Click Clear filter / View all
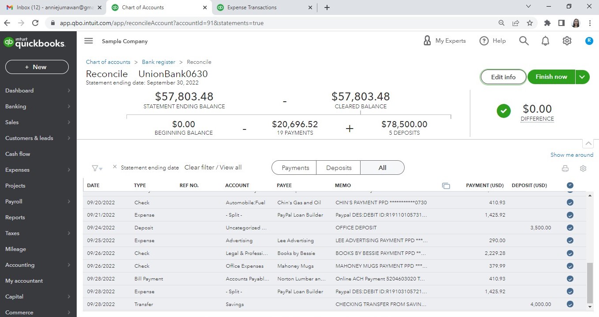The height and width of the screenshot is (317, 599). coord(213,167)
